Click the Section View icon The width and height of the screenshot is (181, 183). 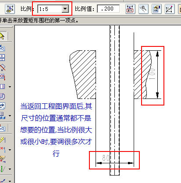[x=2, y=87]
